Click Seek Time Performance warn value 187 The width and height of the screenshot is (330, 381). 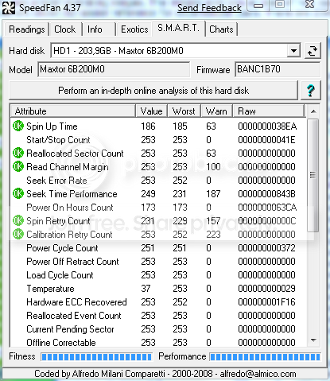tap(213, 194)
